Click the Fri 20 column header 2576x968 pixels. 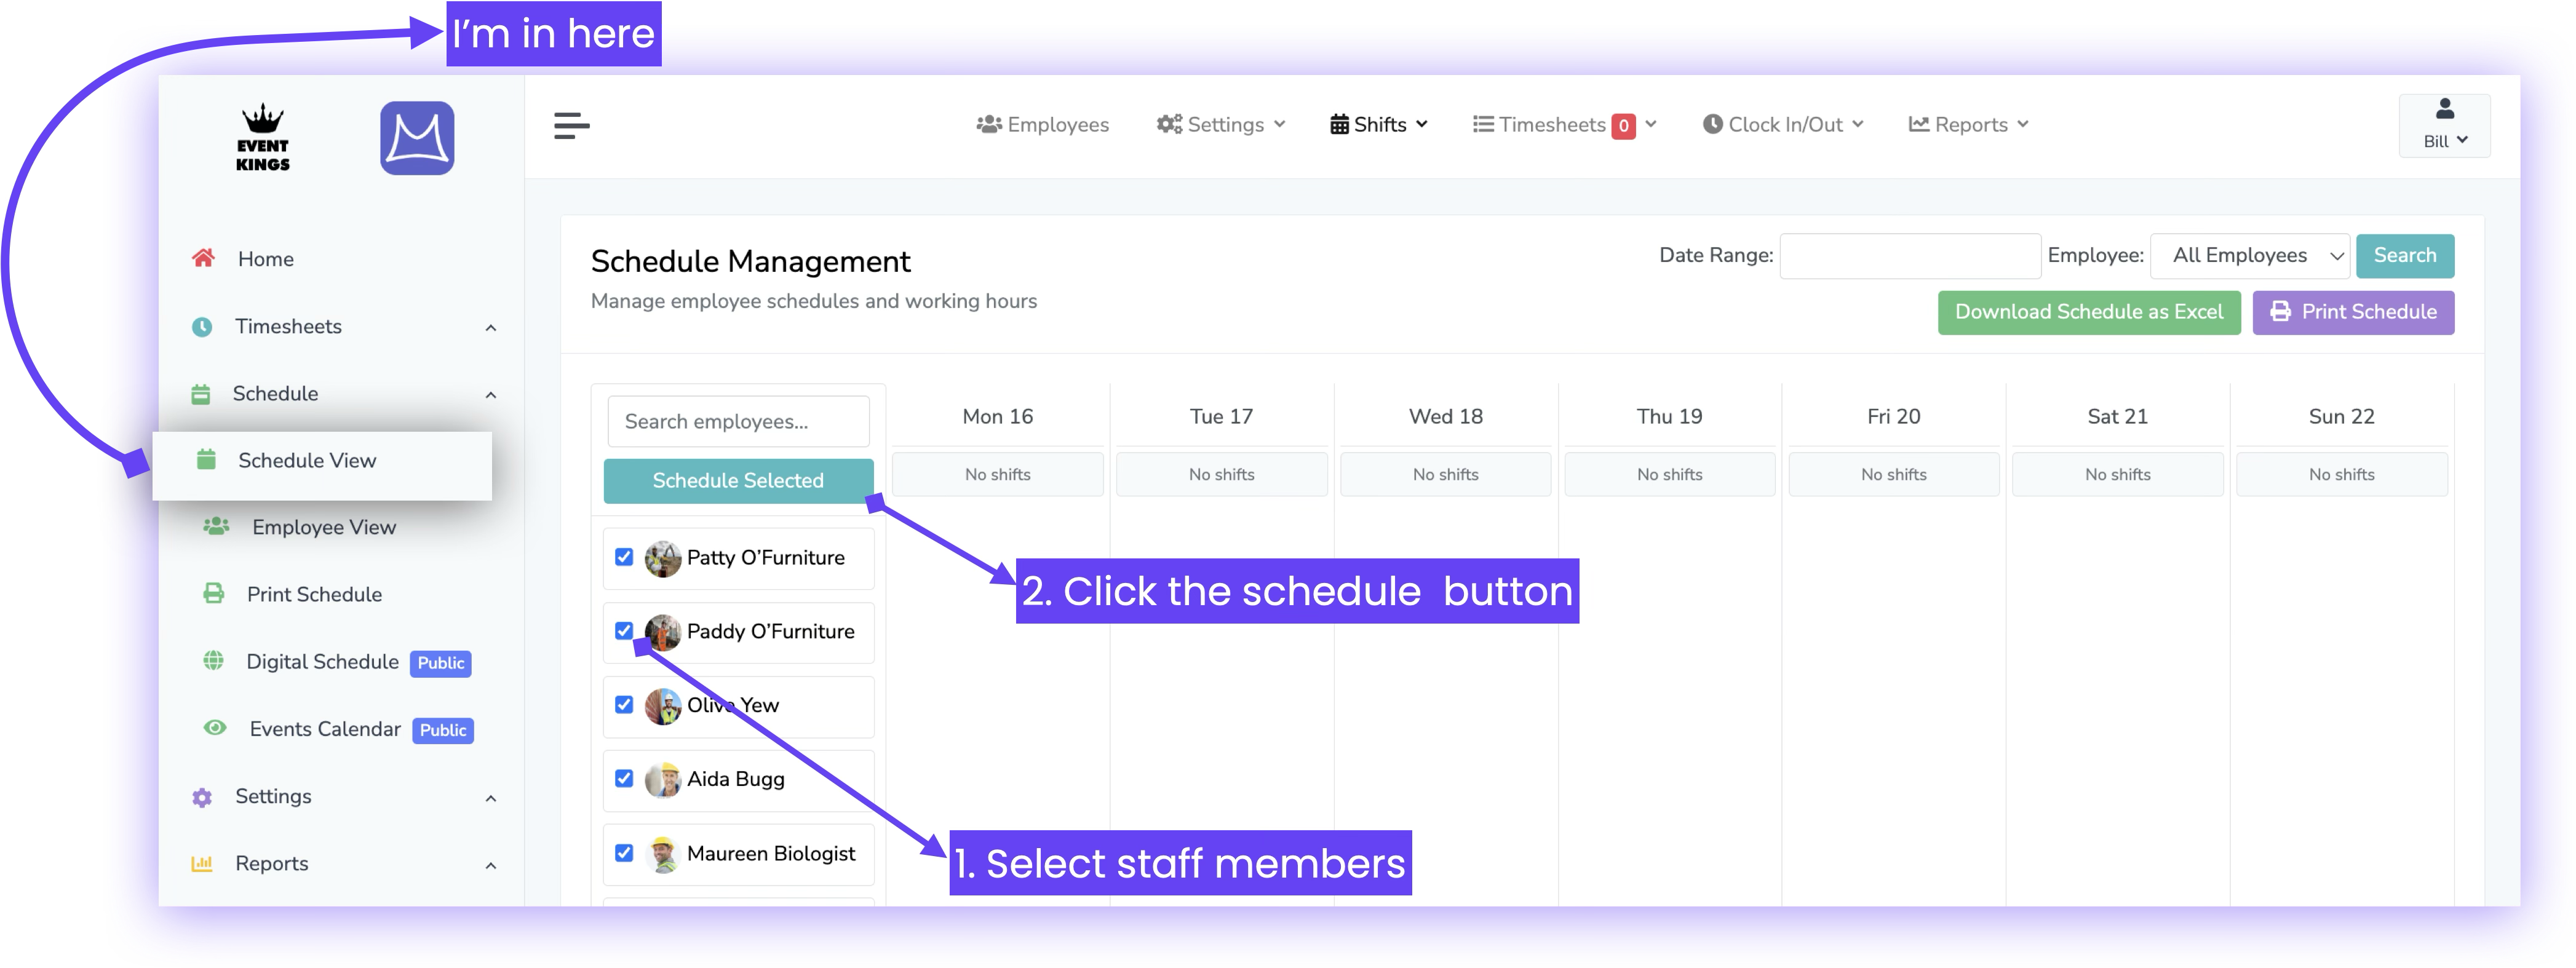pyautogui.click(x=1893, y=417)
